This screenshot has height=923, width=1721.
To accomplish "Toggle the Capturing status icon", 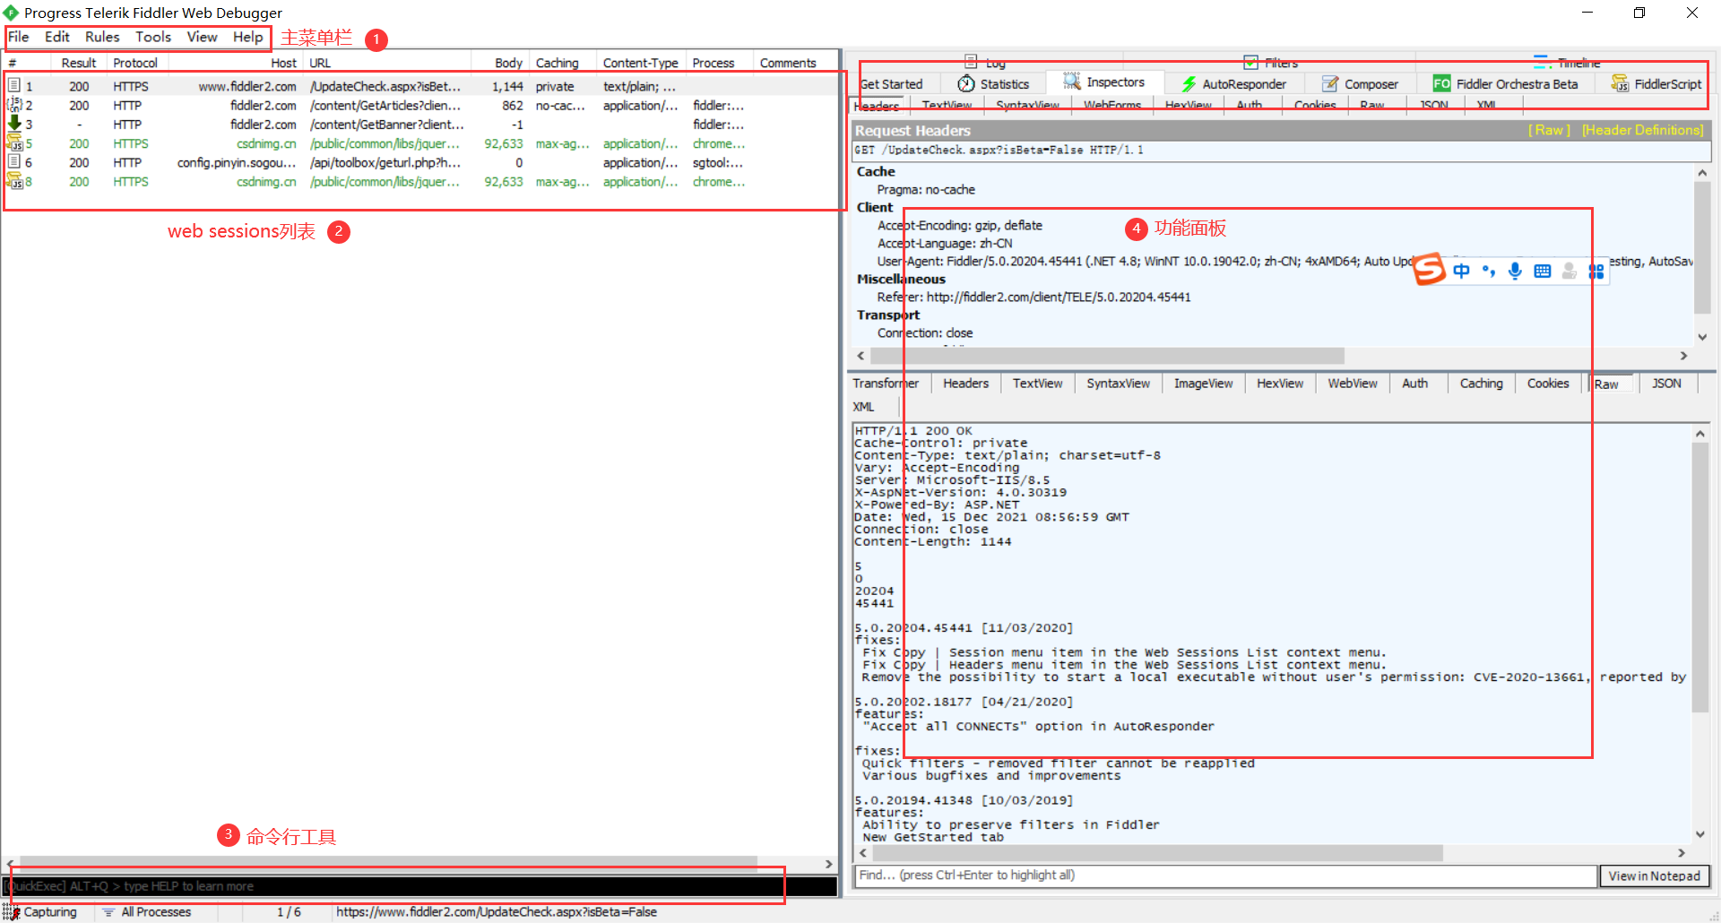I will point(11,912).
